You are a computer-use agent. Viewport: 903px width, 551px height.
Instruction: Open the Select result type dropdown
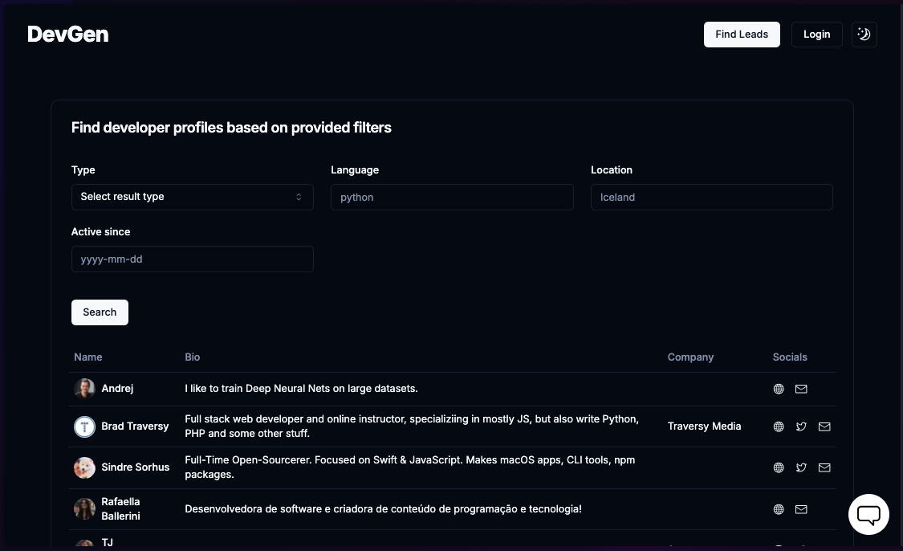(x=192, y=197)
